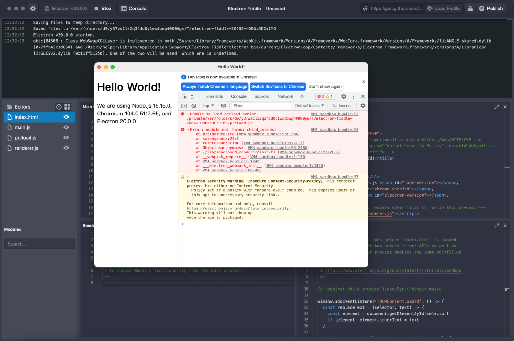Open preloadRequire VM4 sandbox_bundle:93:1386 link
The height and width of the screenshot is (341, 514).
pyautogui.click(x=268, y=134)
